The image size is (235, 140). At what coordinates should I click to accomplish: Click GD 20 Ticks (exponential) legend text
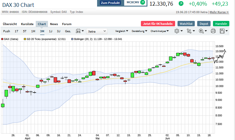46,39
